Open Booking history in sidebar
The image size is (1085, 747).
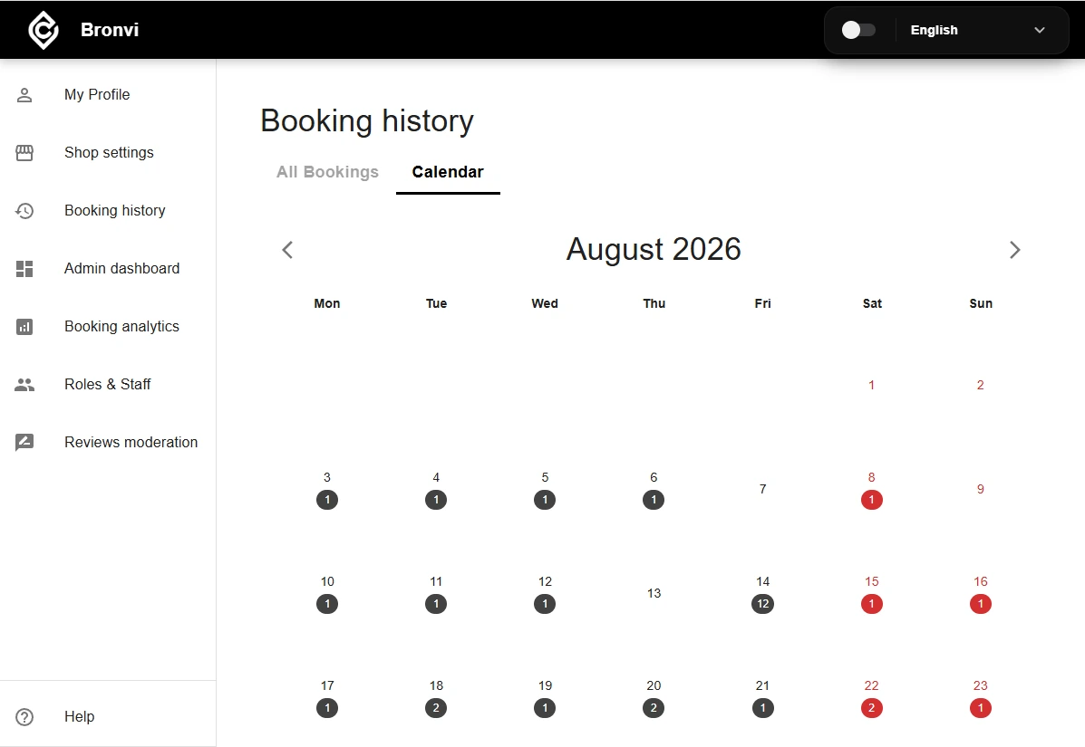click(x=107, y=211)
